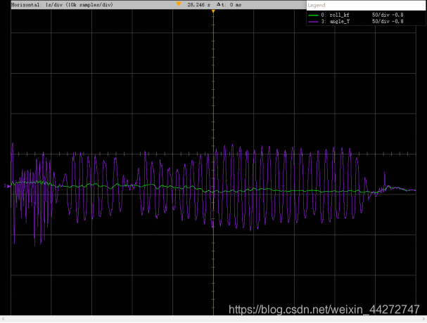
Task: Select the channel 3 ground-level marker on the left edge
Action: coord(7,186)
